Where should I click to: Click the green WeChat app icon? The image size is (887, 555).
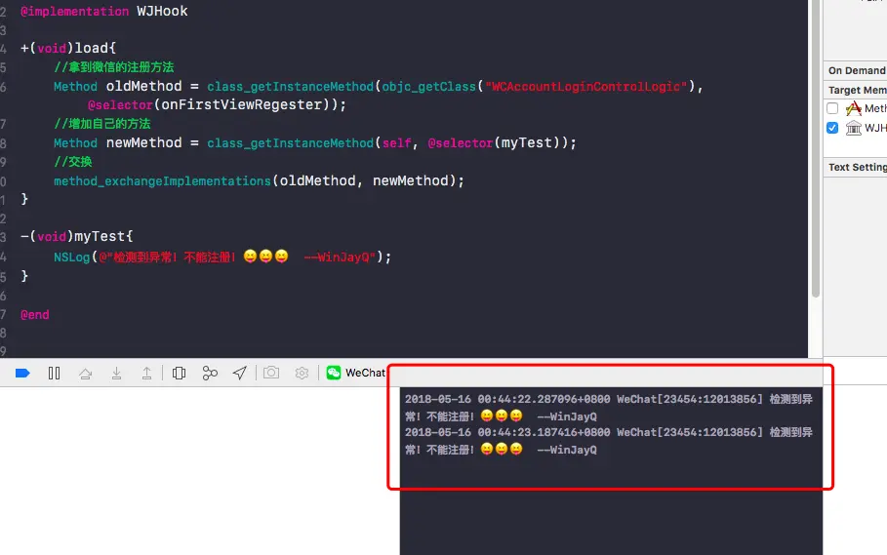tap(334, 373)
